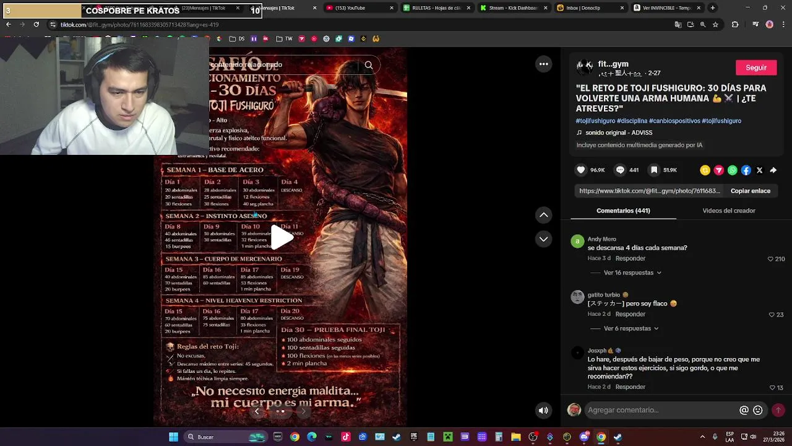Repost using the yellow repost icon
The width and height of the screenshot is (792, 446).
705,170
